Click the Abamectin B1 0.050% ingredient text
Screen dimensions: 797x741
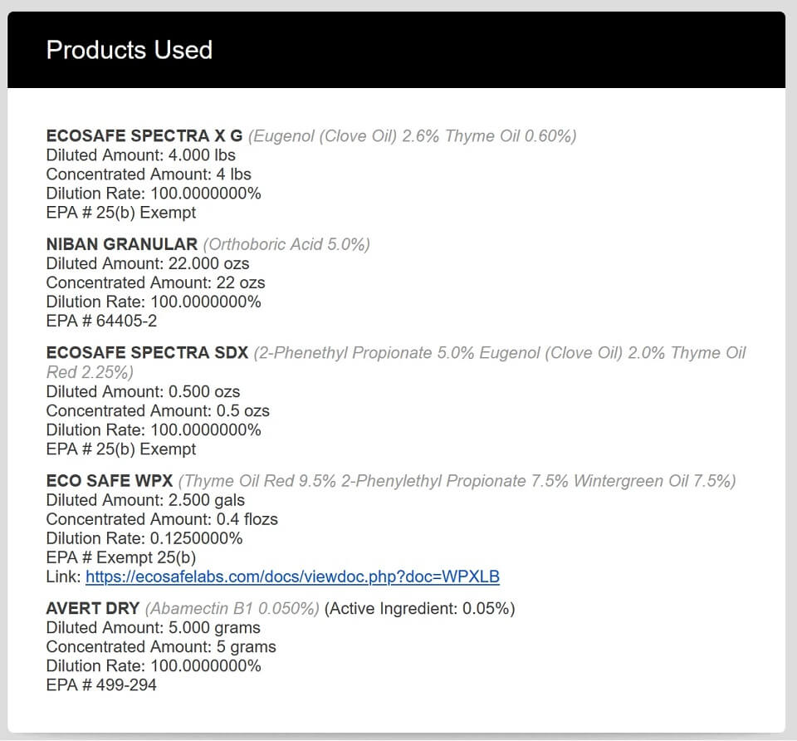(232, 608)
